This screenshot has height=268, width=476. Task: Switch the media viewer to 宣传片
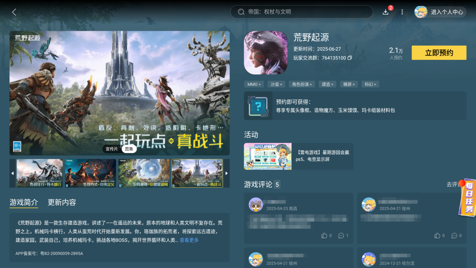click(111, 149)
